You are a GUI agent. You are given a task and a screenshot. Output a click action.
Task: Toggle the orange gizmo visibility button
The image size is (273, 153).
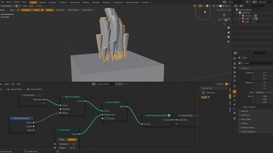[200, 6]
